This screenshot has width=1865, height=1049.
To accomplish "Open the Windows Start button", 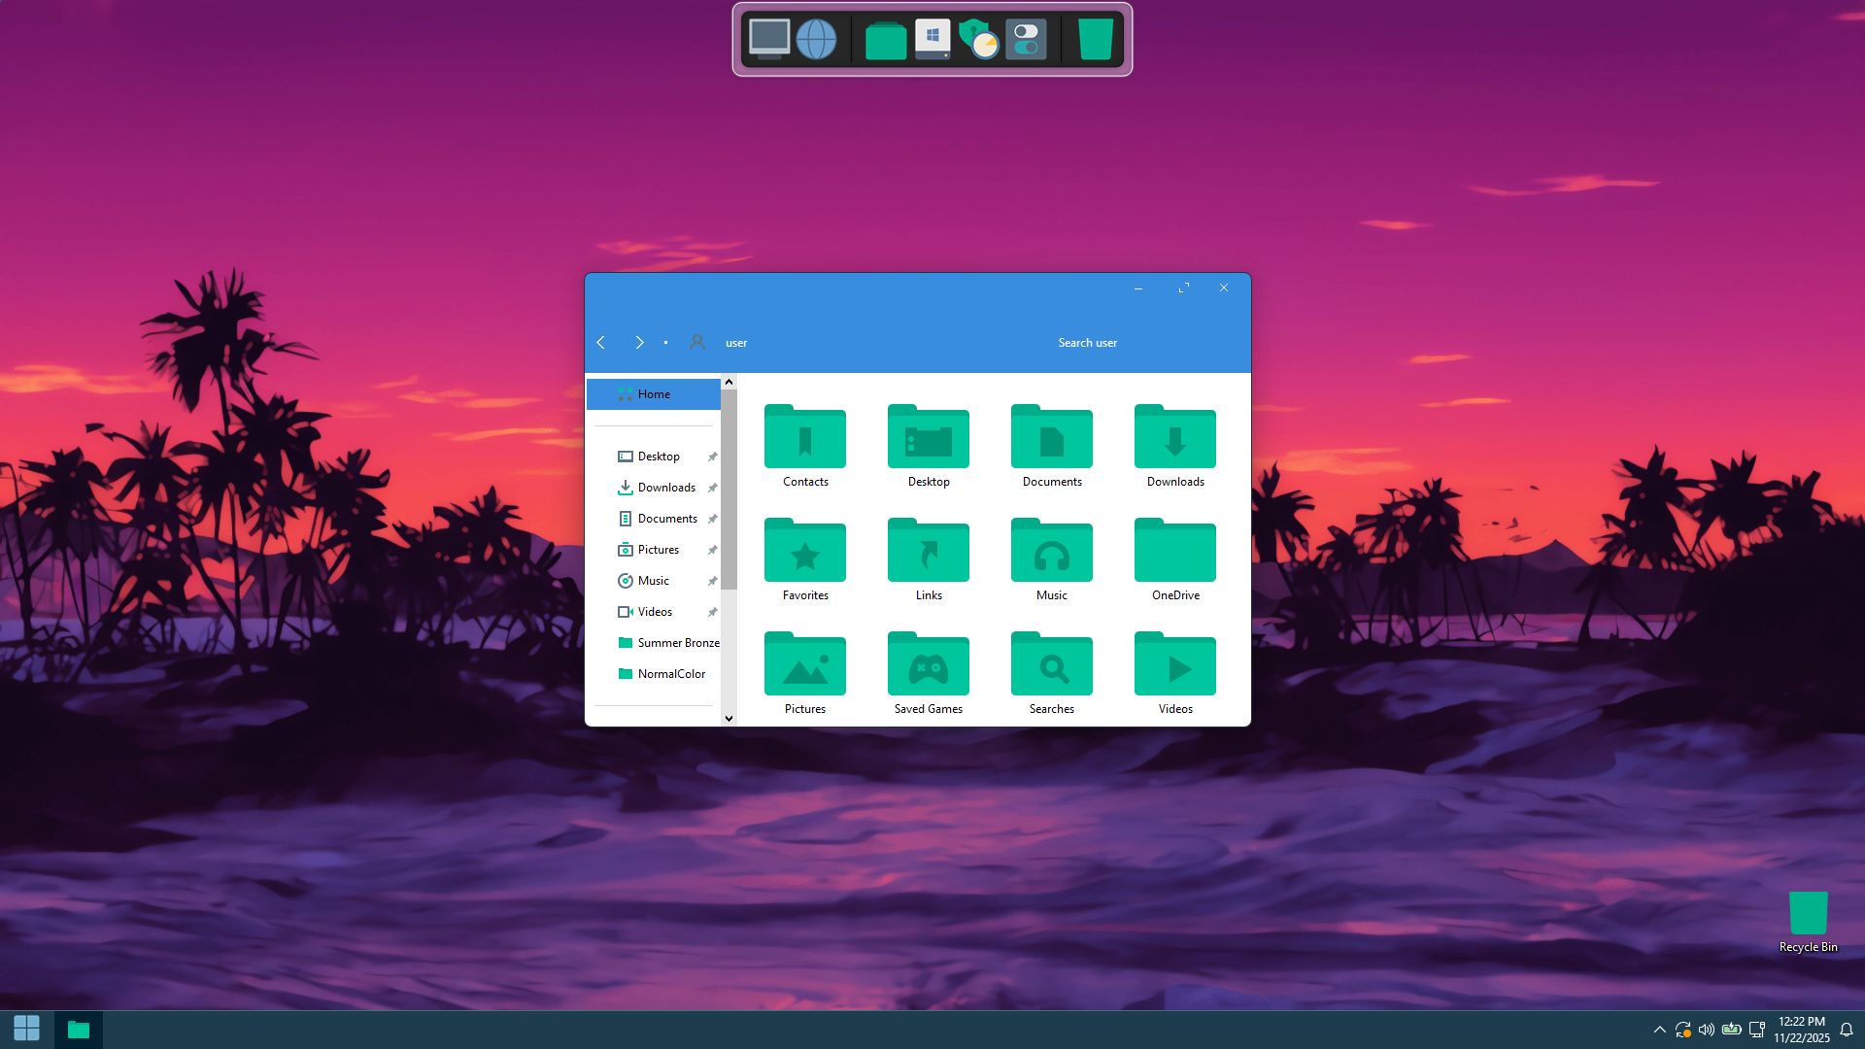I will click(x=27, y=1029).
